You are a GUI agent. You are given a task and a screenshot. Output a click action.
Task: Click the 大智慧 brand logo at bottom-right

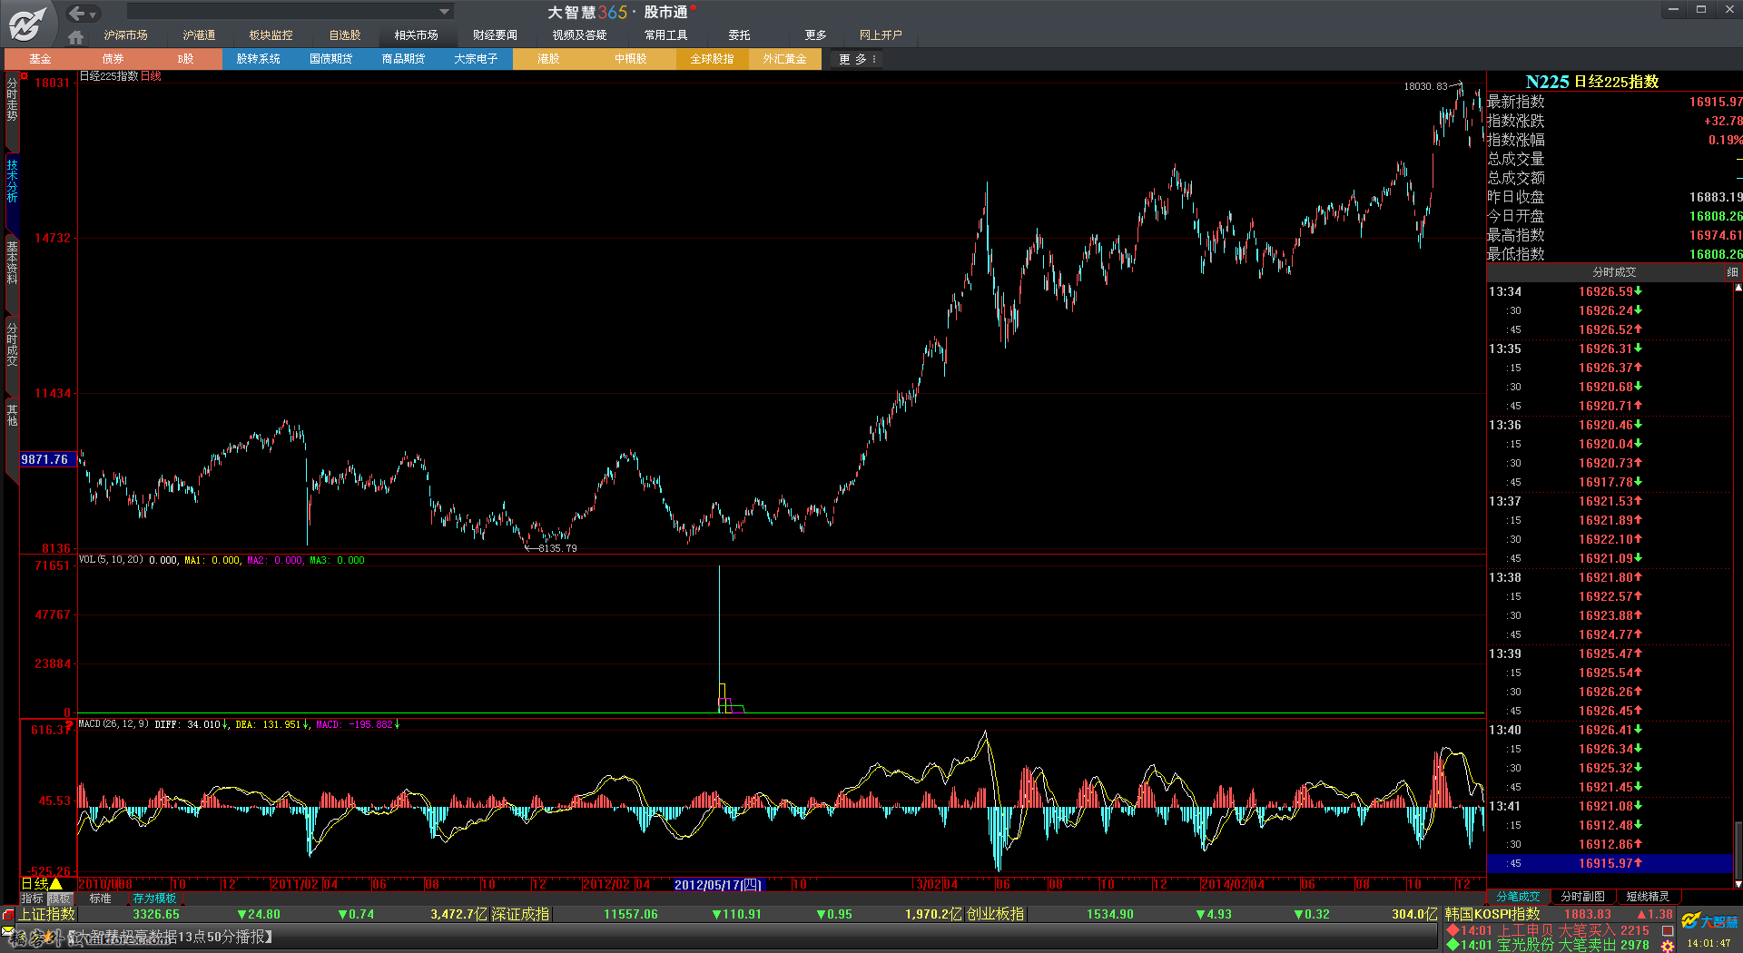1709,922
